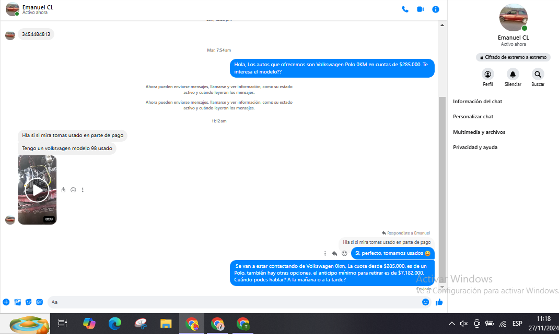Screen dimensions: 559x334
Task: Open Task View in the taskbar
Action: tap(63, 324)
